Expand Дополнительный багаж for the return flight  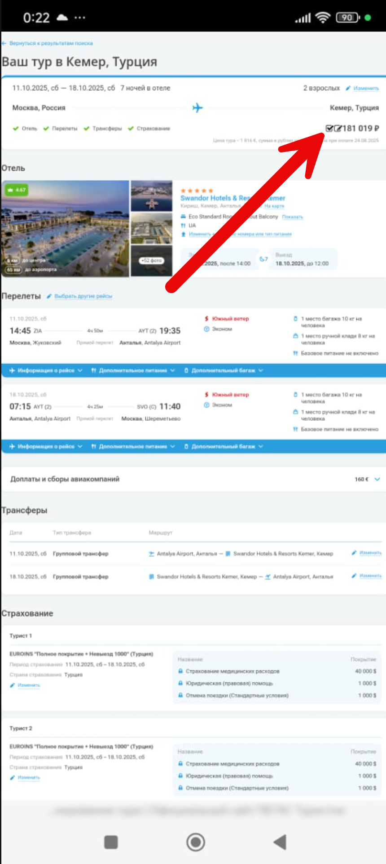(x=224, y=446)
